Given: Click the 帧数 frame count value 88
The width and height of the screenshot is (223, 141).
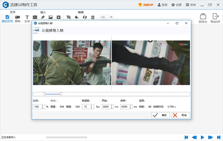Looking at the screenshot, I should 150,107.
